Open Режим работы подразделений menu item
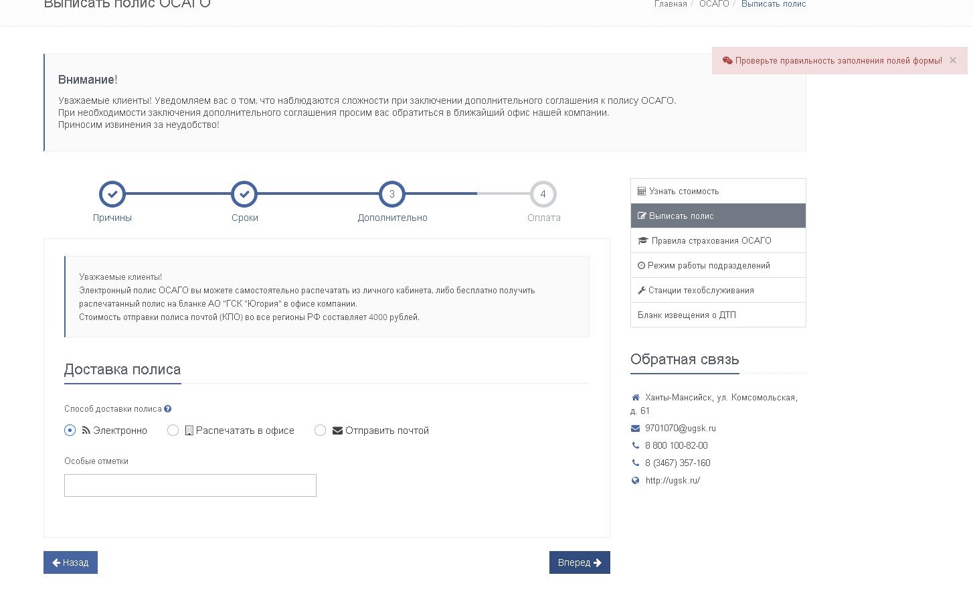The width and height of the screenshot is (973, 612). (x=718, y=265)
